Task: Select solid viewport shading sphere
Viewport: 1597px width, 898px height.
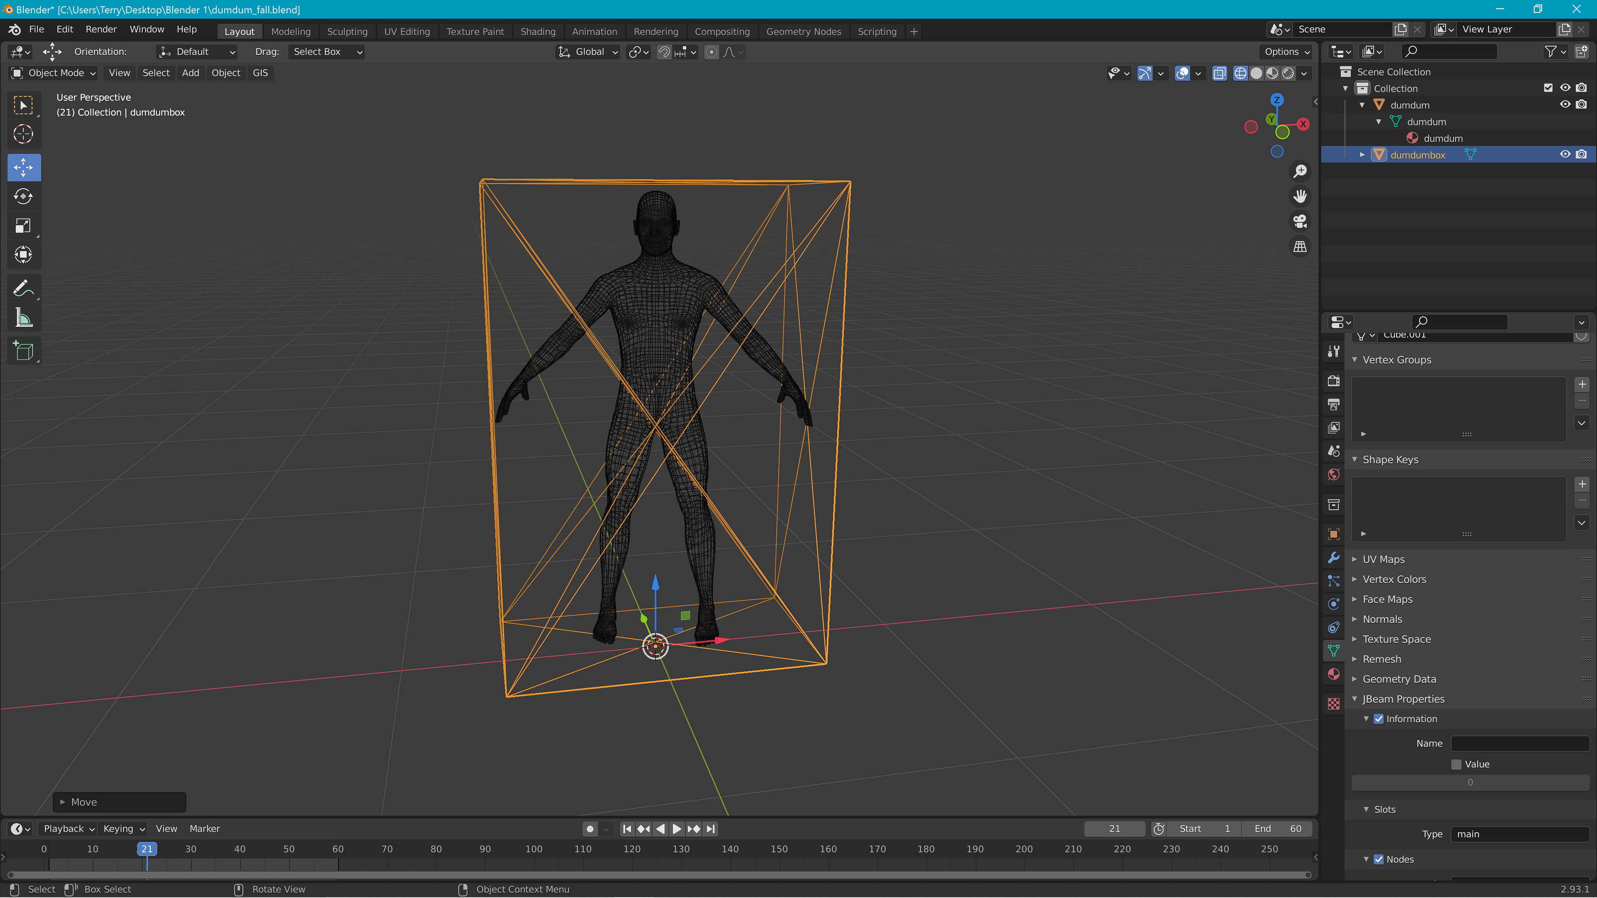Action: [1256, 73]
